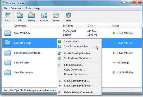Click green up arrow next to 3.36 MB/Day
The width and height of the screenshot is (143, 97).
point(114,33)
